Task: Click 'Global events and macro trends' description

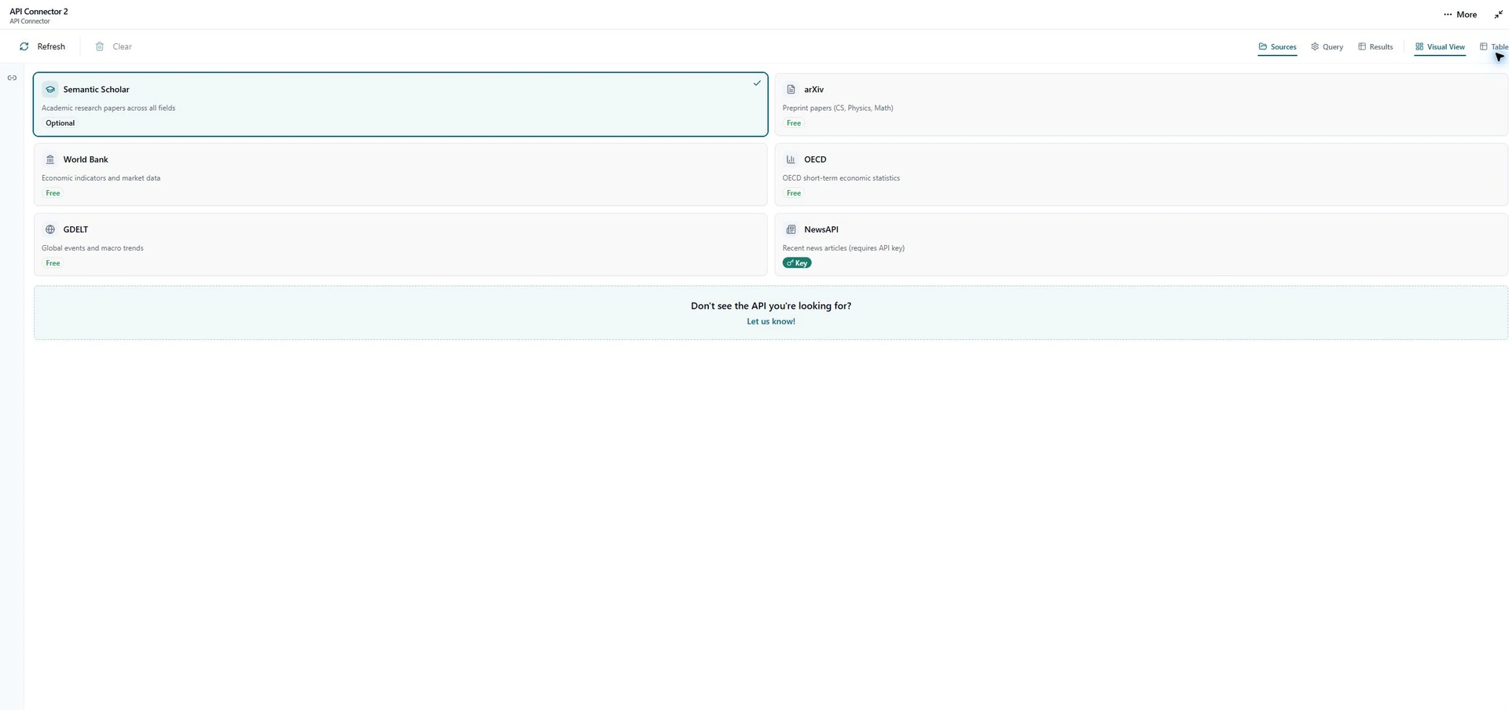Action: point(93,248)
